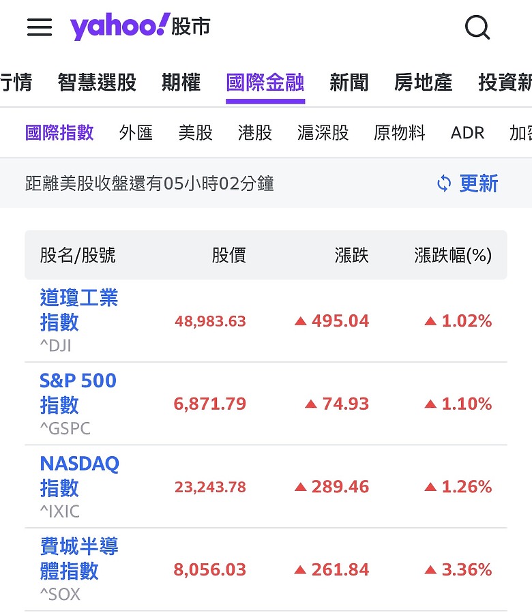Switch to the 外匯 sub-tab
This screenshot has width=532, height=613.
point(136,132)
